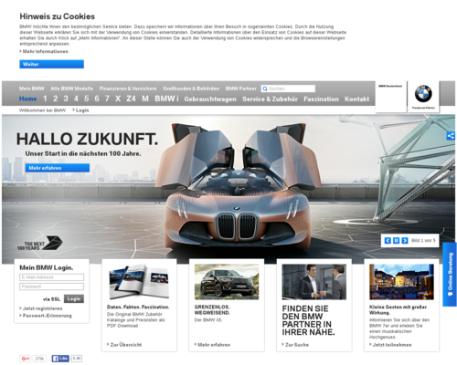The width and height of the screenshot is (457, 365).
Task: Click the BMW roundel logo
Action: pyautogui.click(x=423, y=94)
